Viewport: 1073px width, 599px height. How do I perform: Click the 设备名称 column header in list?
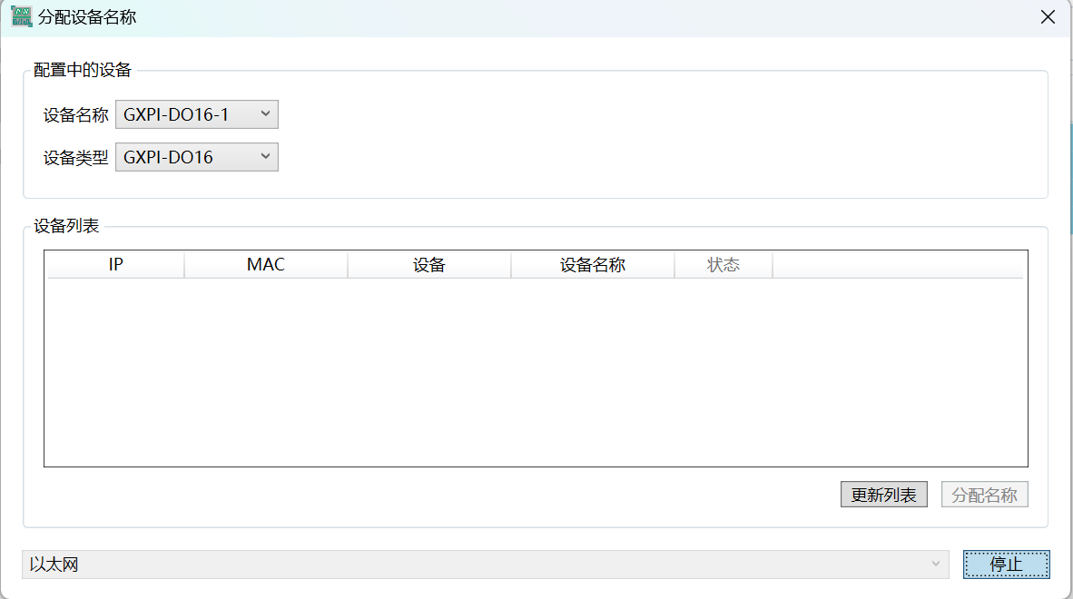(x=593, y=265)
